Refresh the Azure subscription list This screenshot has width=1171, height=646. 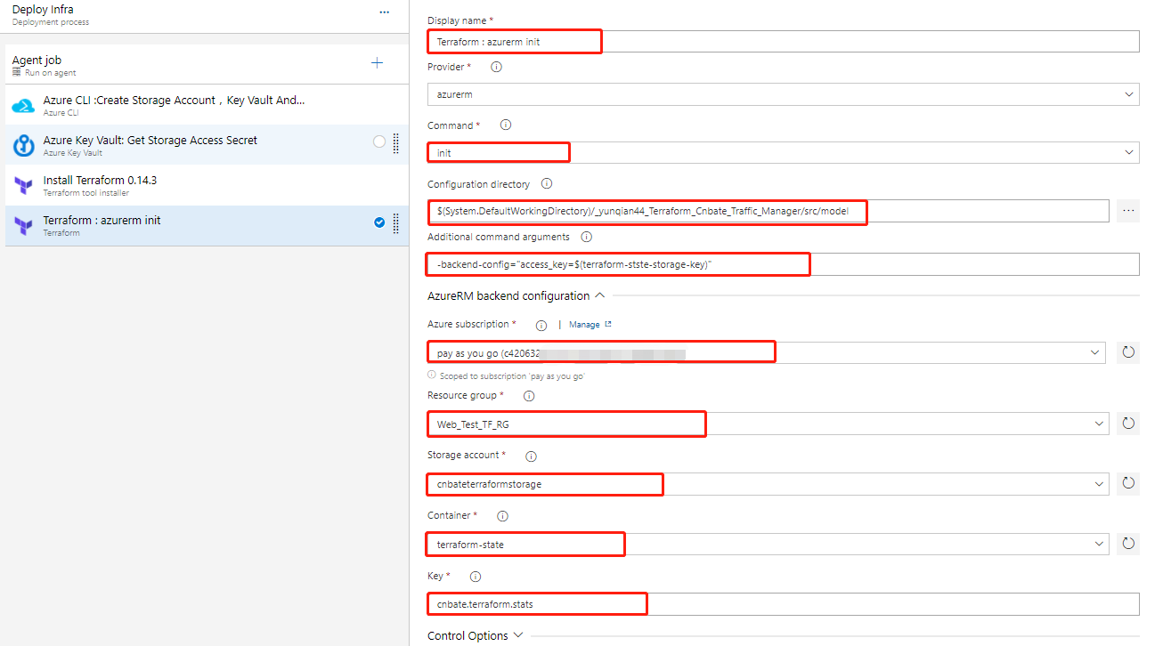tap(1128, 352)
